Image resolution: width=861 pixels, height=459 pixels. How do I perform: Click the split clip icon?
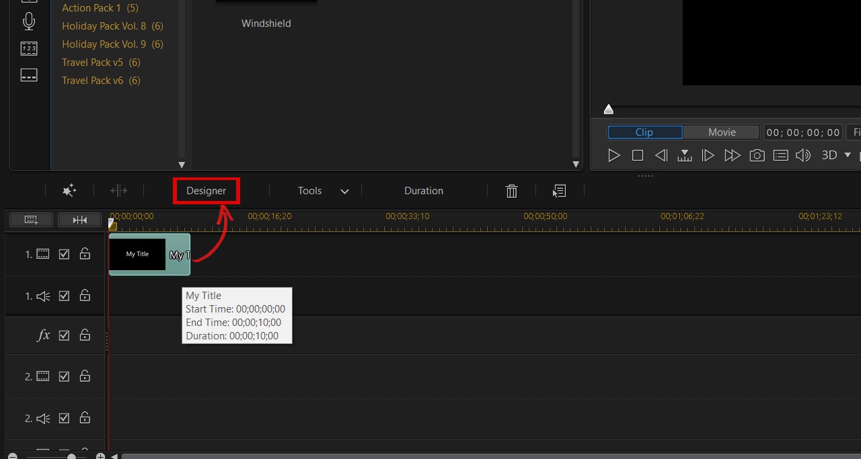click(118, 191)
